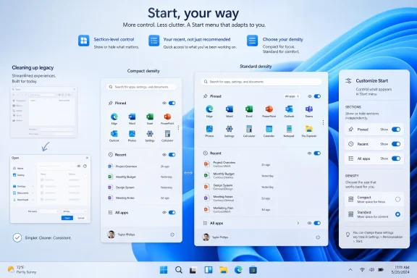Launch Calculator in the Standard density panel
This screenshot has height=278, width=417.
click(249, 129)
